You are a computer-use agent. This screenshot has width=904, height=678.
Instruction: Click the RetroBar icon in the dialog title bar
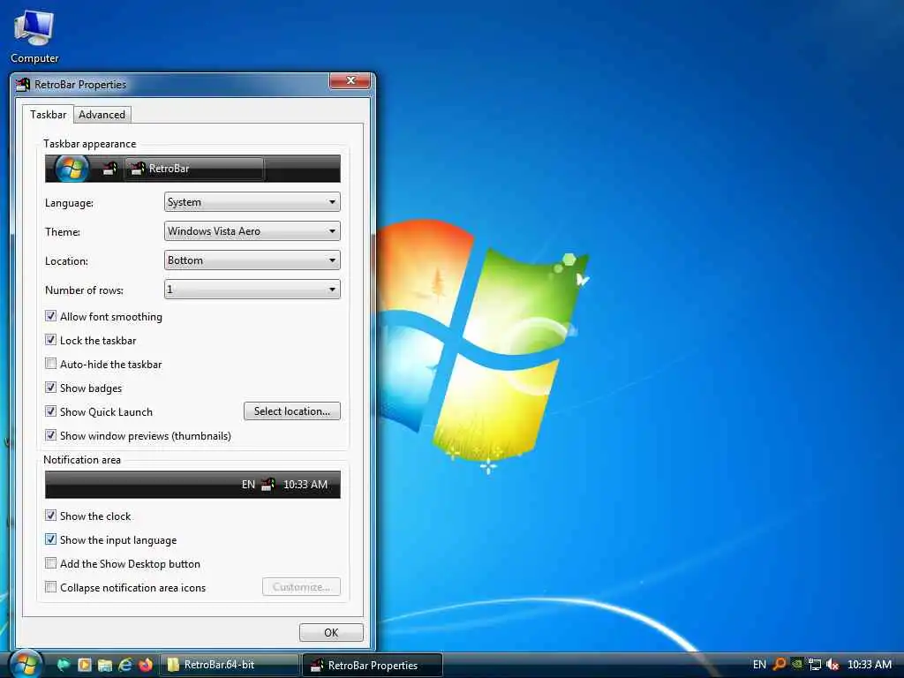tap(22, 85)
